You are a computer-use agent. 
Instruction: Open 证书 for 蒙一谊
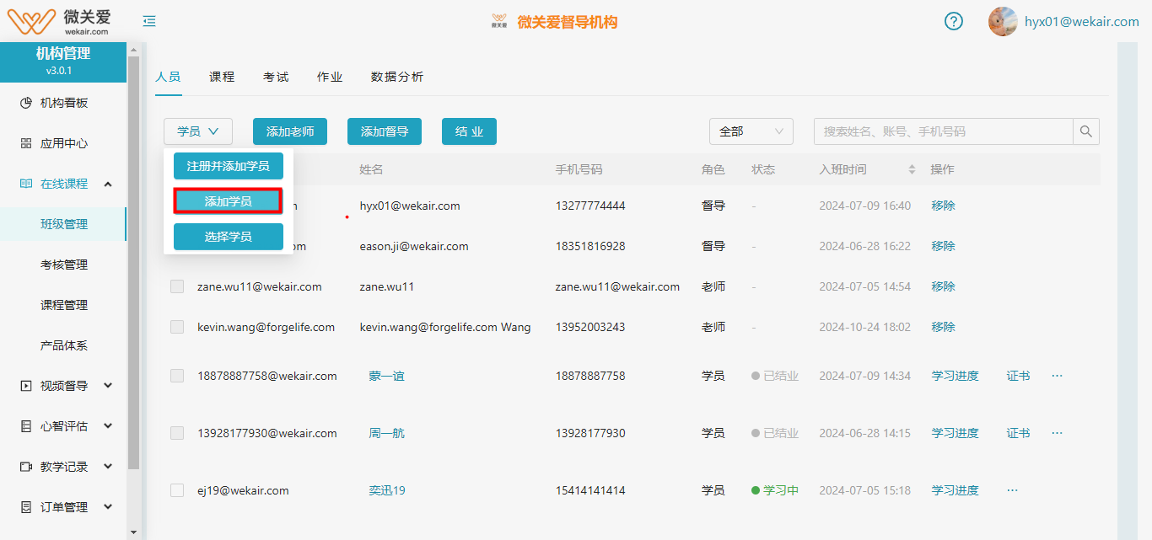tap(1018, 376)
